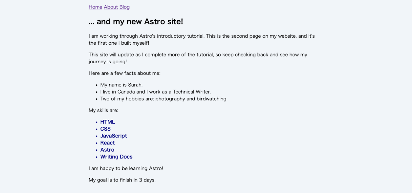Viewport: 412px width, 193px height.
Task: Click the hobbies line about photography and birdwatching
Action: 163,99
